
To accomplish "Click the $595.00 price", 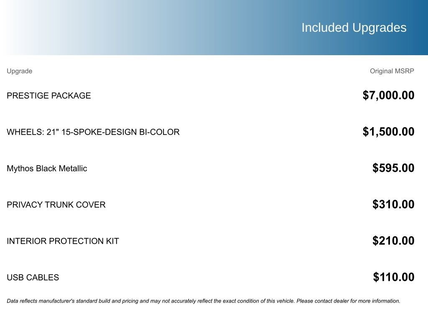I will tap(393, 168).
